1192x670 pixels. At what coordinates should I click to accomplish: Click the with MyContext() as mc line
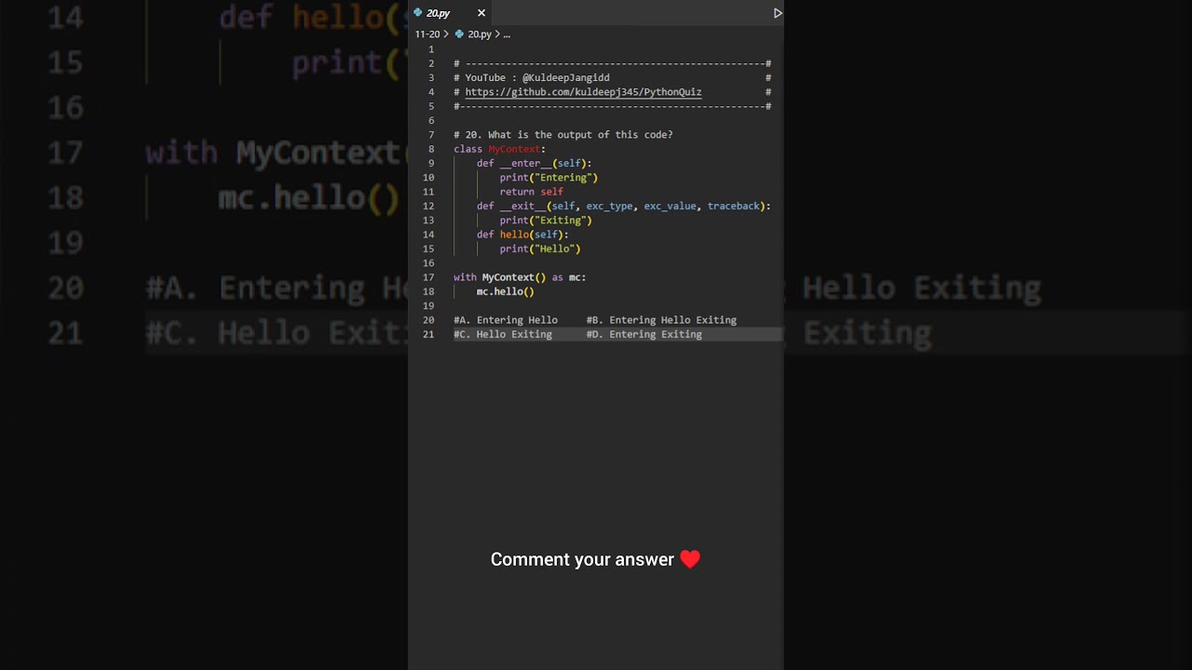pos(520,277)
